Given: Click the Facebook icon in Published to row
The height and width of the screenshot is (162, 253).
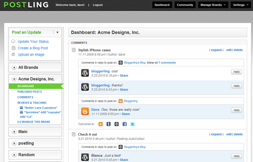Looking at the screenshot, I should [124, 124].
